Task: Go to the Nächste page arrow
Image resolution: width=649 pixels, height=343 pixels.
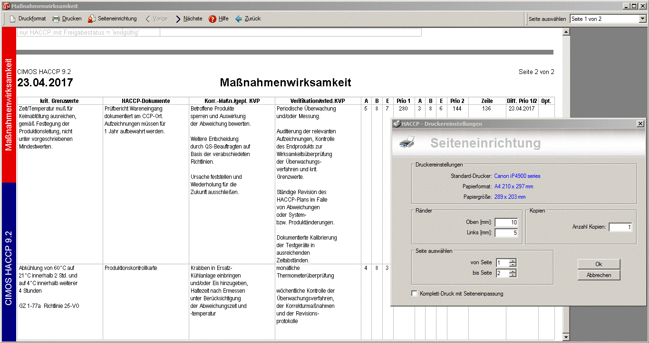Action: coord(178,19)
